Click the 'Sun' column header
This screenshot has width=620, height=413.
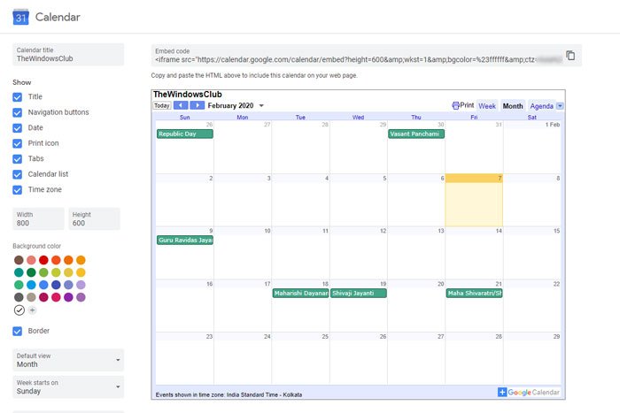(x=184, y=118)
